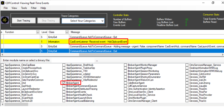This screenshot has width=224, height=108.
Task: Check Devices_CdmControl module
Action: (187, 74)
